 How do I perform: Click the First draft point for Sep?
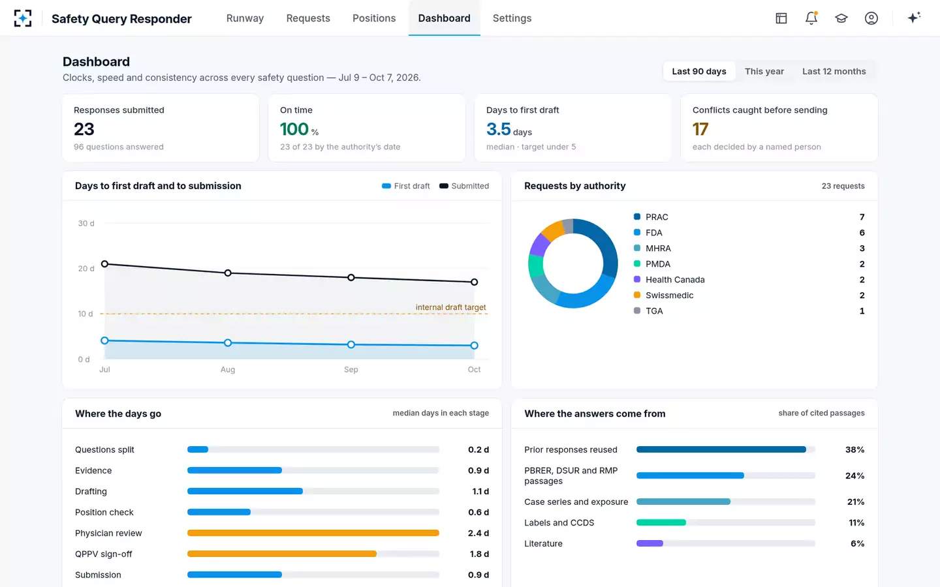pos(351,344)
